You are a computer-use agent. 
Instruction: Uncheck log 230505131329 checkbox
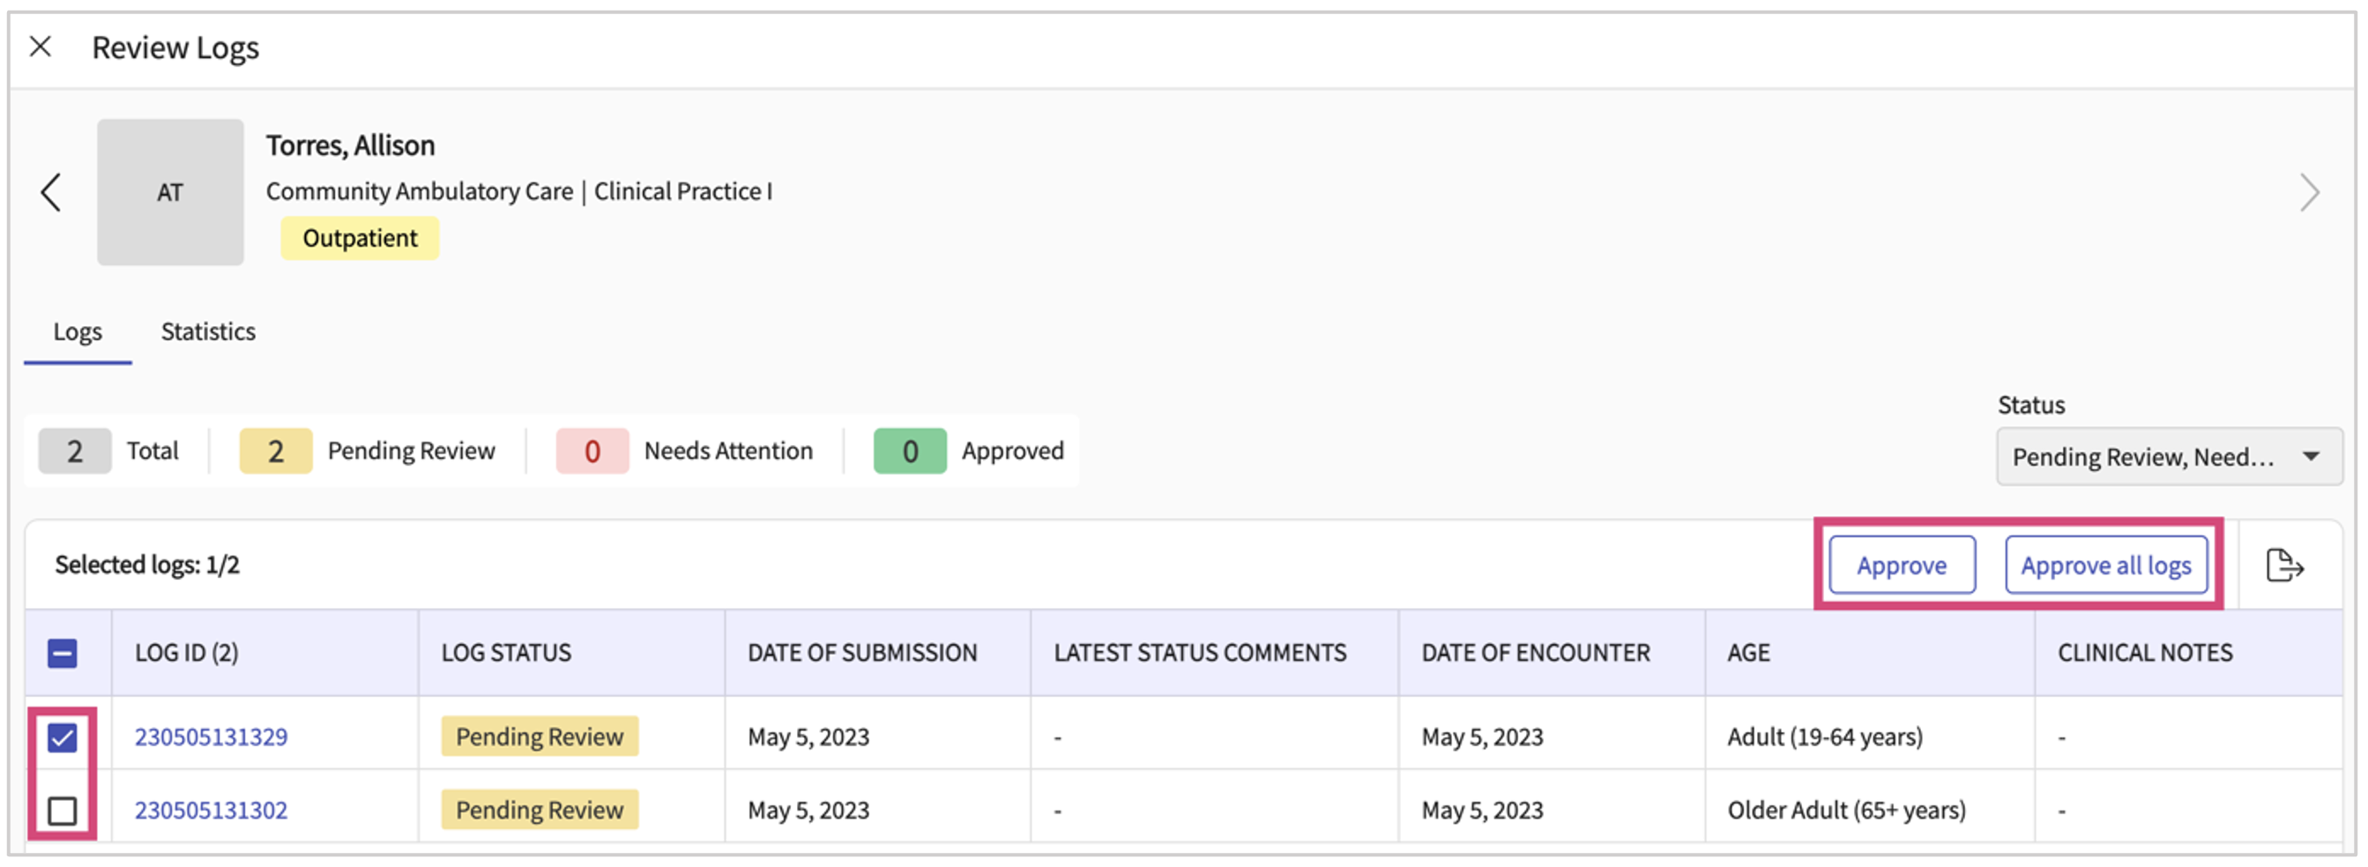click(63, 737)
